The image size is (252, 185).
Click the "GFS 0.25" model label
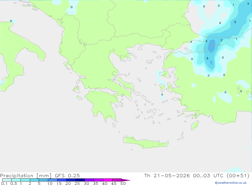pyautogui.click(x=67, y=175)
